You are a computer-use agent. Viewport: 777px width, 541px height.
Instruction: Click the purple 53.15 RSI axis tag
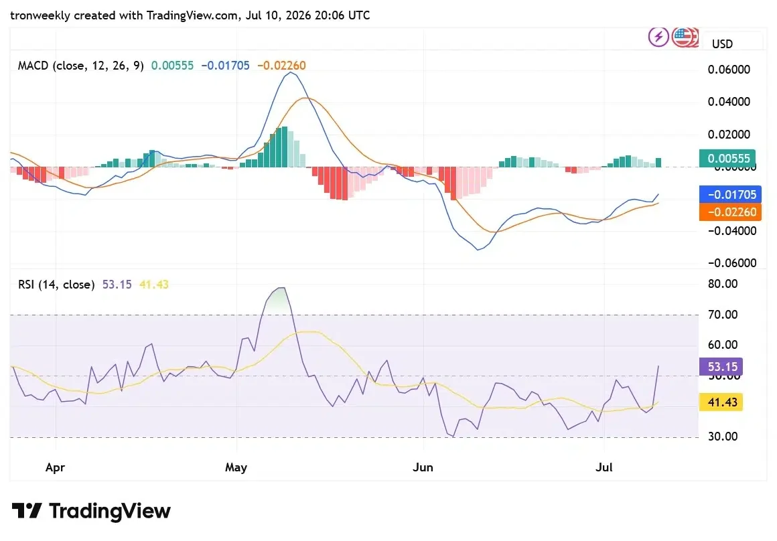(721, 367)
